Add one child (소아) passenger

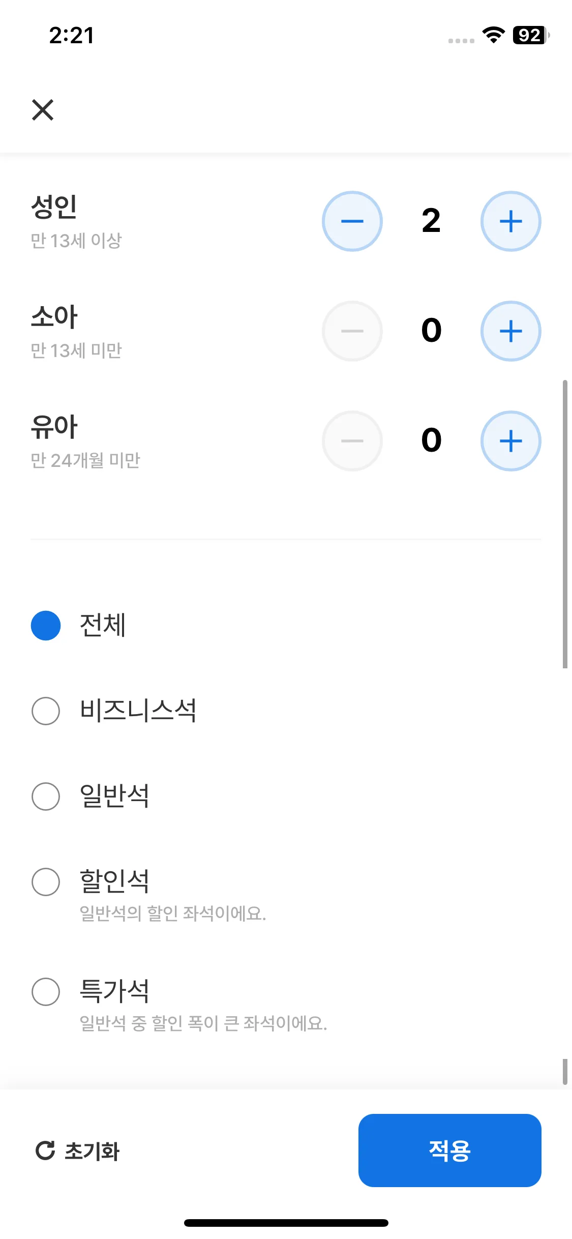510,331
